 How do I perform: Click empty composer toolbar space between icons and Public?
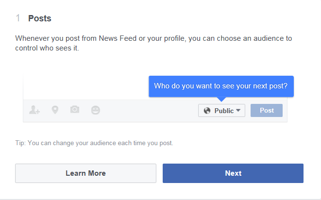[x=149, y=111]
